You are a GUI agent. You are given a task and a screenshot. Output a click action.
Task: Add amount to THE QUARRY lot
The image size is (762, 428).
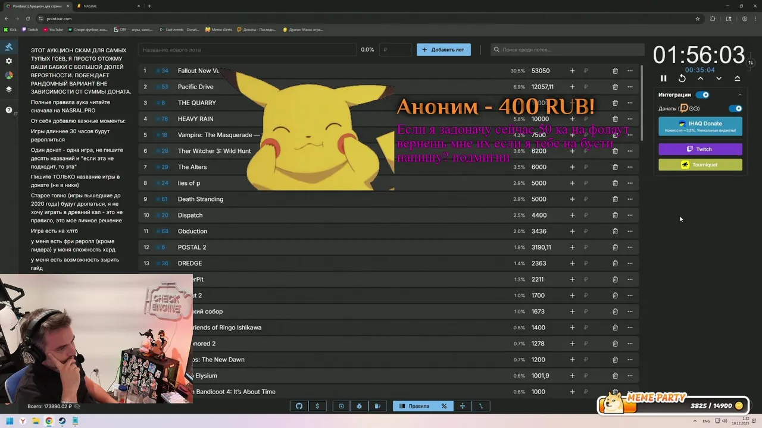coord(572,103)
